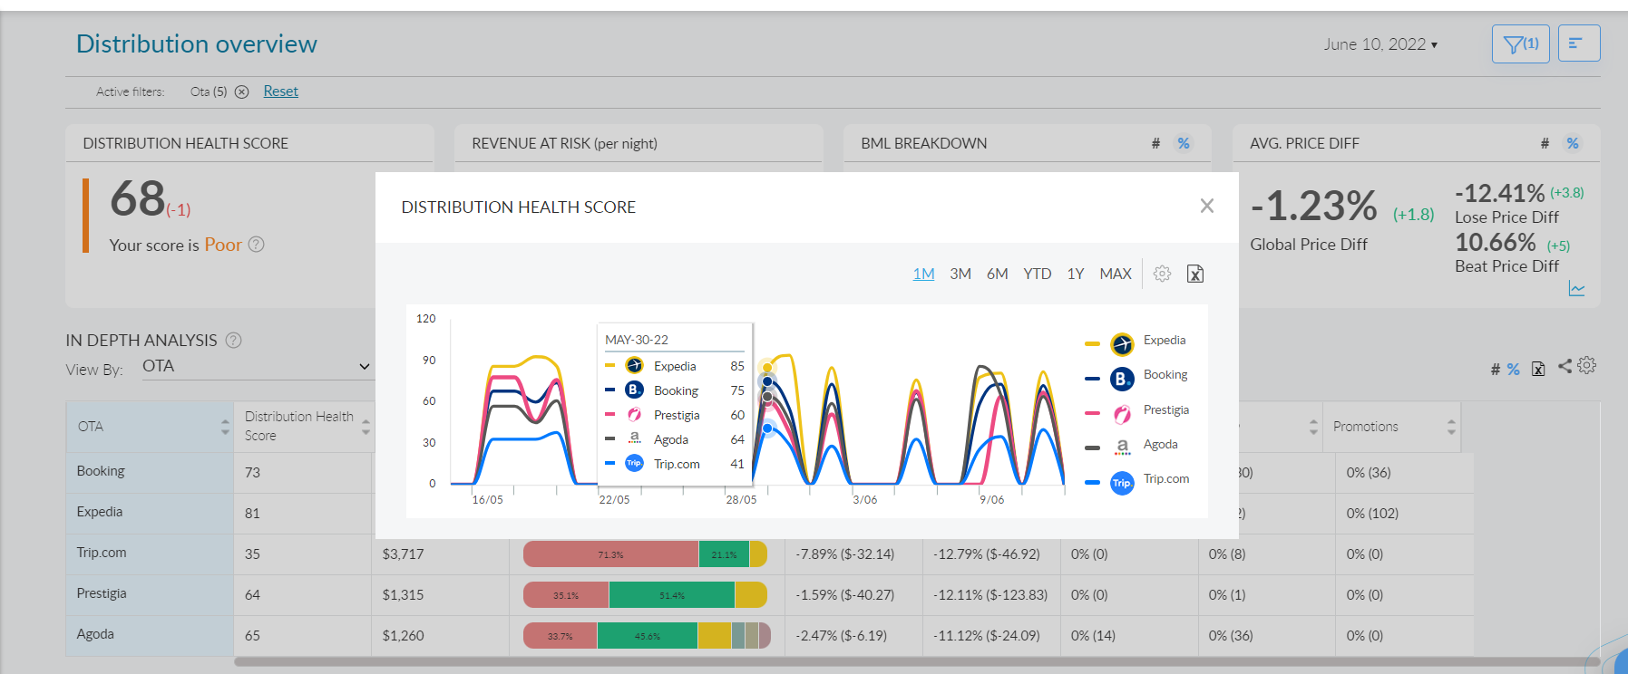Click the list menu icon beside filter
The width and height of the screenshot is (1628, 674).
[1578, 43]
